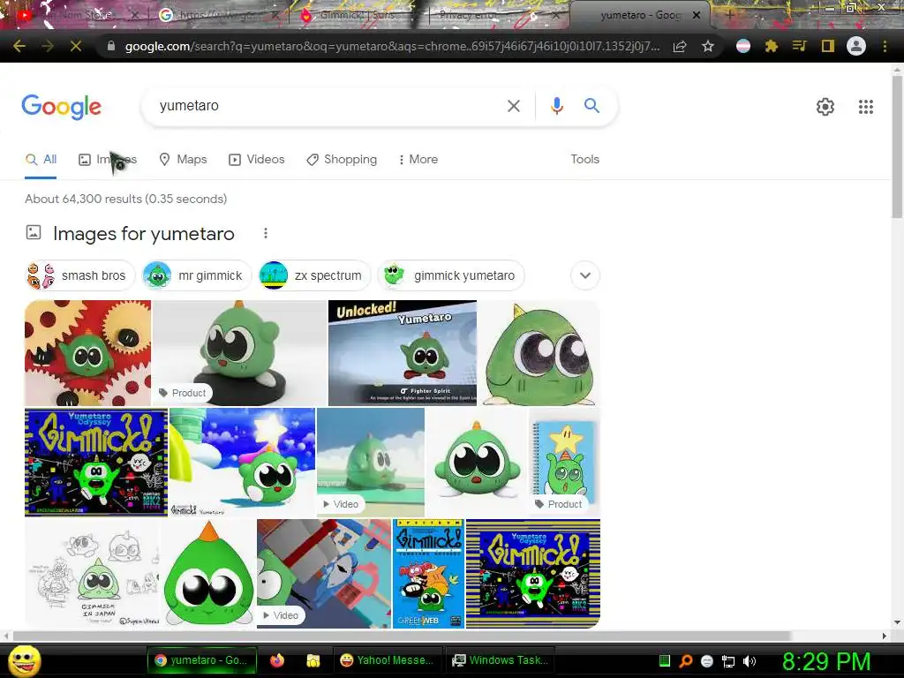Open Windows Task Manager taskbar button

(x=500, y=660)
